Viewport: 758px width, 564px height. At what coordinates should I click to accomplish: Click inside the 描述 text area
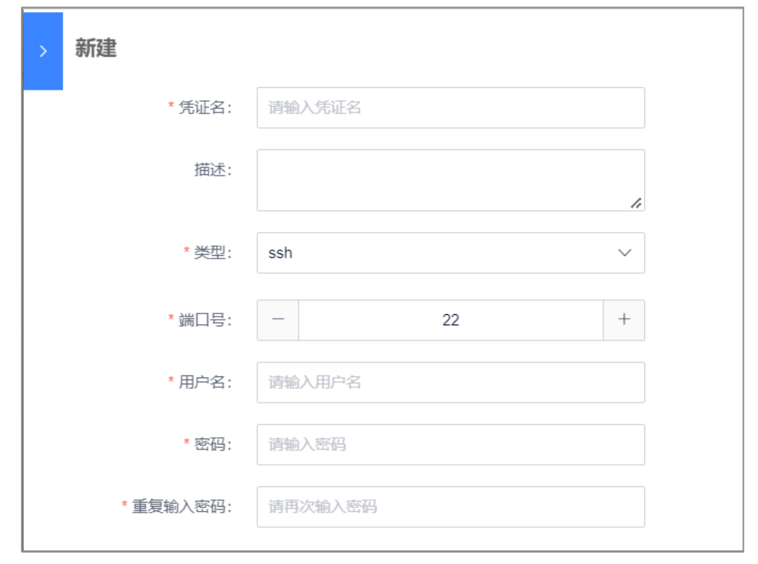451,180
